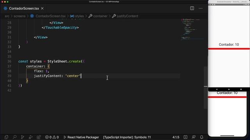Click the minimap code overview

[192, 30]
